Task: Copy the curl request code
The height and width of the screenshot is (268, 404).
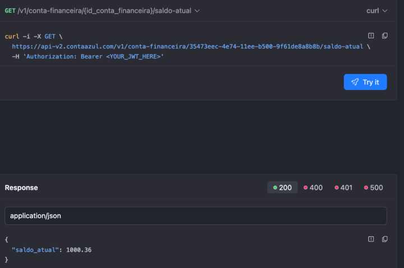Action: pos(384,36)
